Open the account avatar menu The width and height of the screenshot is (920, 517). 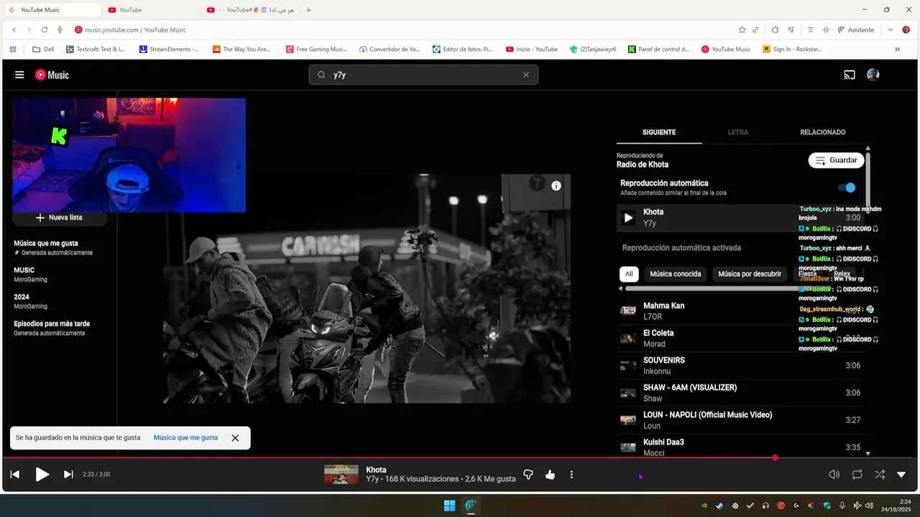point(873,75)
